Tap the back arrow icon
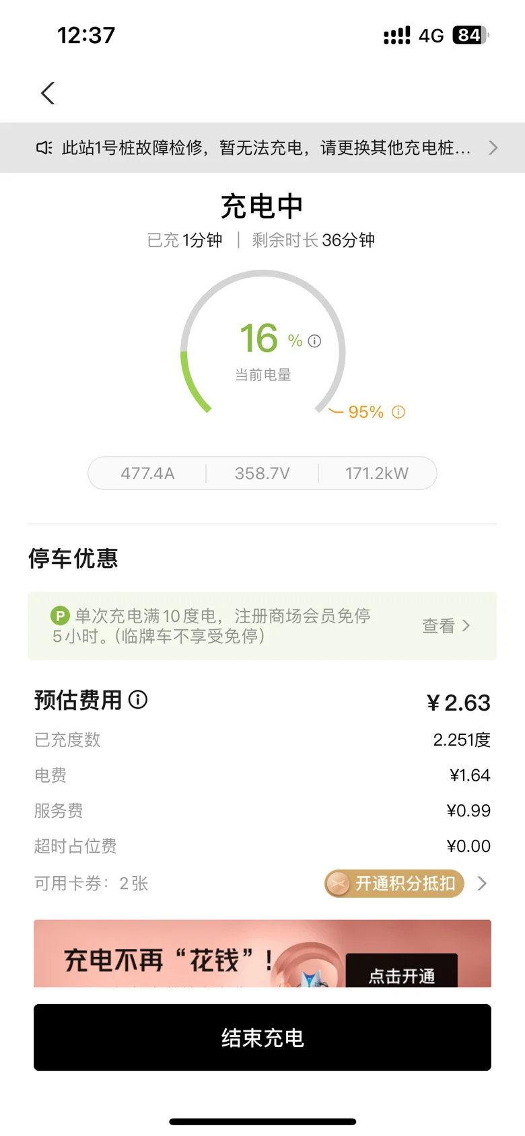The width and height of the screenshot is (525, 1136). (x=48, y=93)
